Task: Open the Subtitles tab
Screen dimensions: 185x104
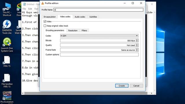Action: [x=93, y=17]
